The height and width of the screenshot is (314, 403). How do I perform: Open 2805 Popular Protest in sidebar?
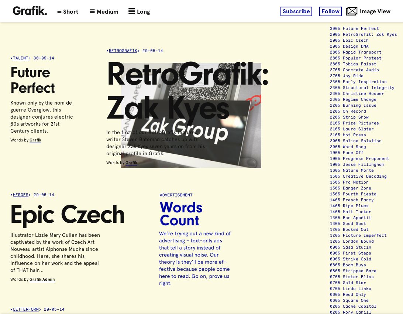(x=356, y=58)
